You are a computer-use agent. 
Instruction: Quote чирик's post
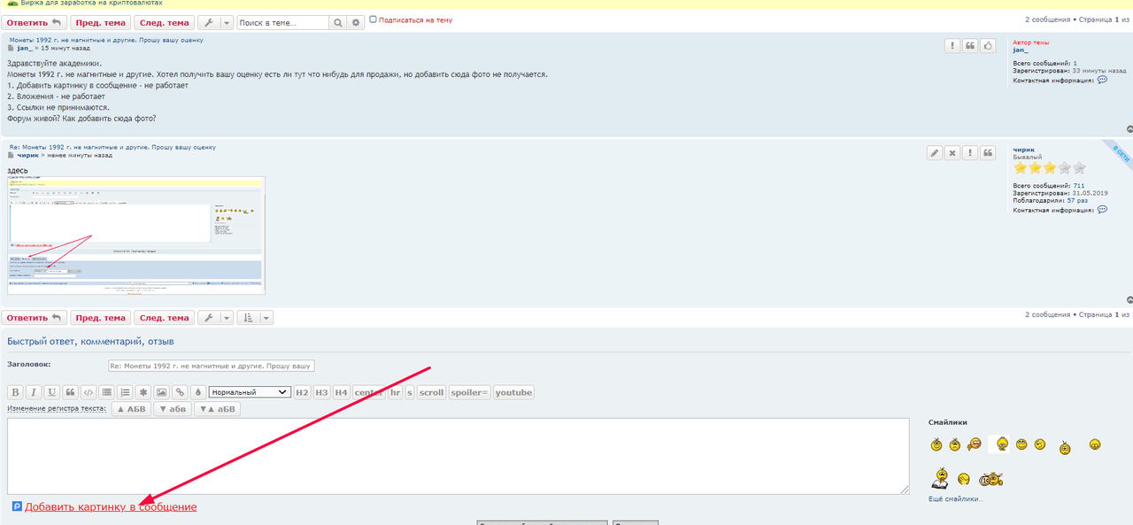click(x=988, y=153)
